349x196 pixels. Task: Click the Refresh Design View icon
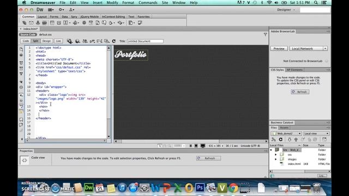coord(114,41)
